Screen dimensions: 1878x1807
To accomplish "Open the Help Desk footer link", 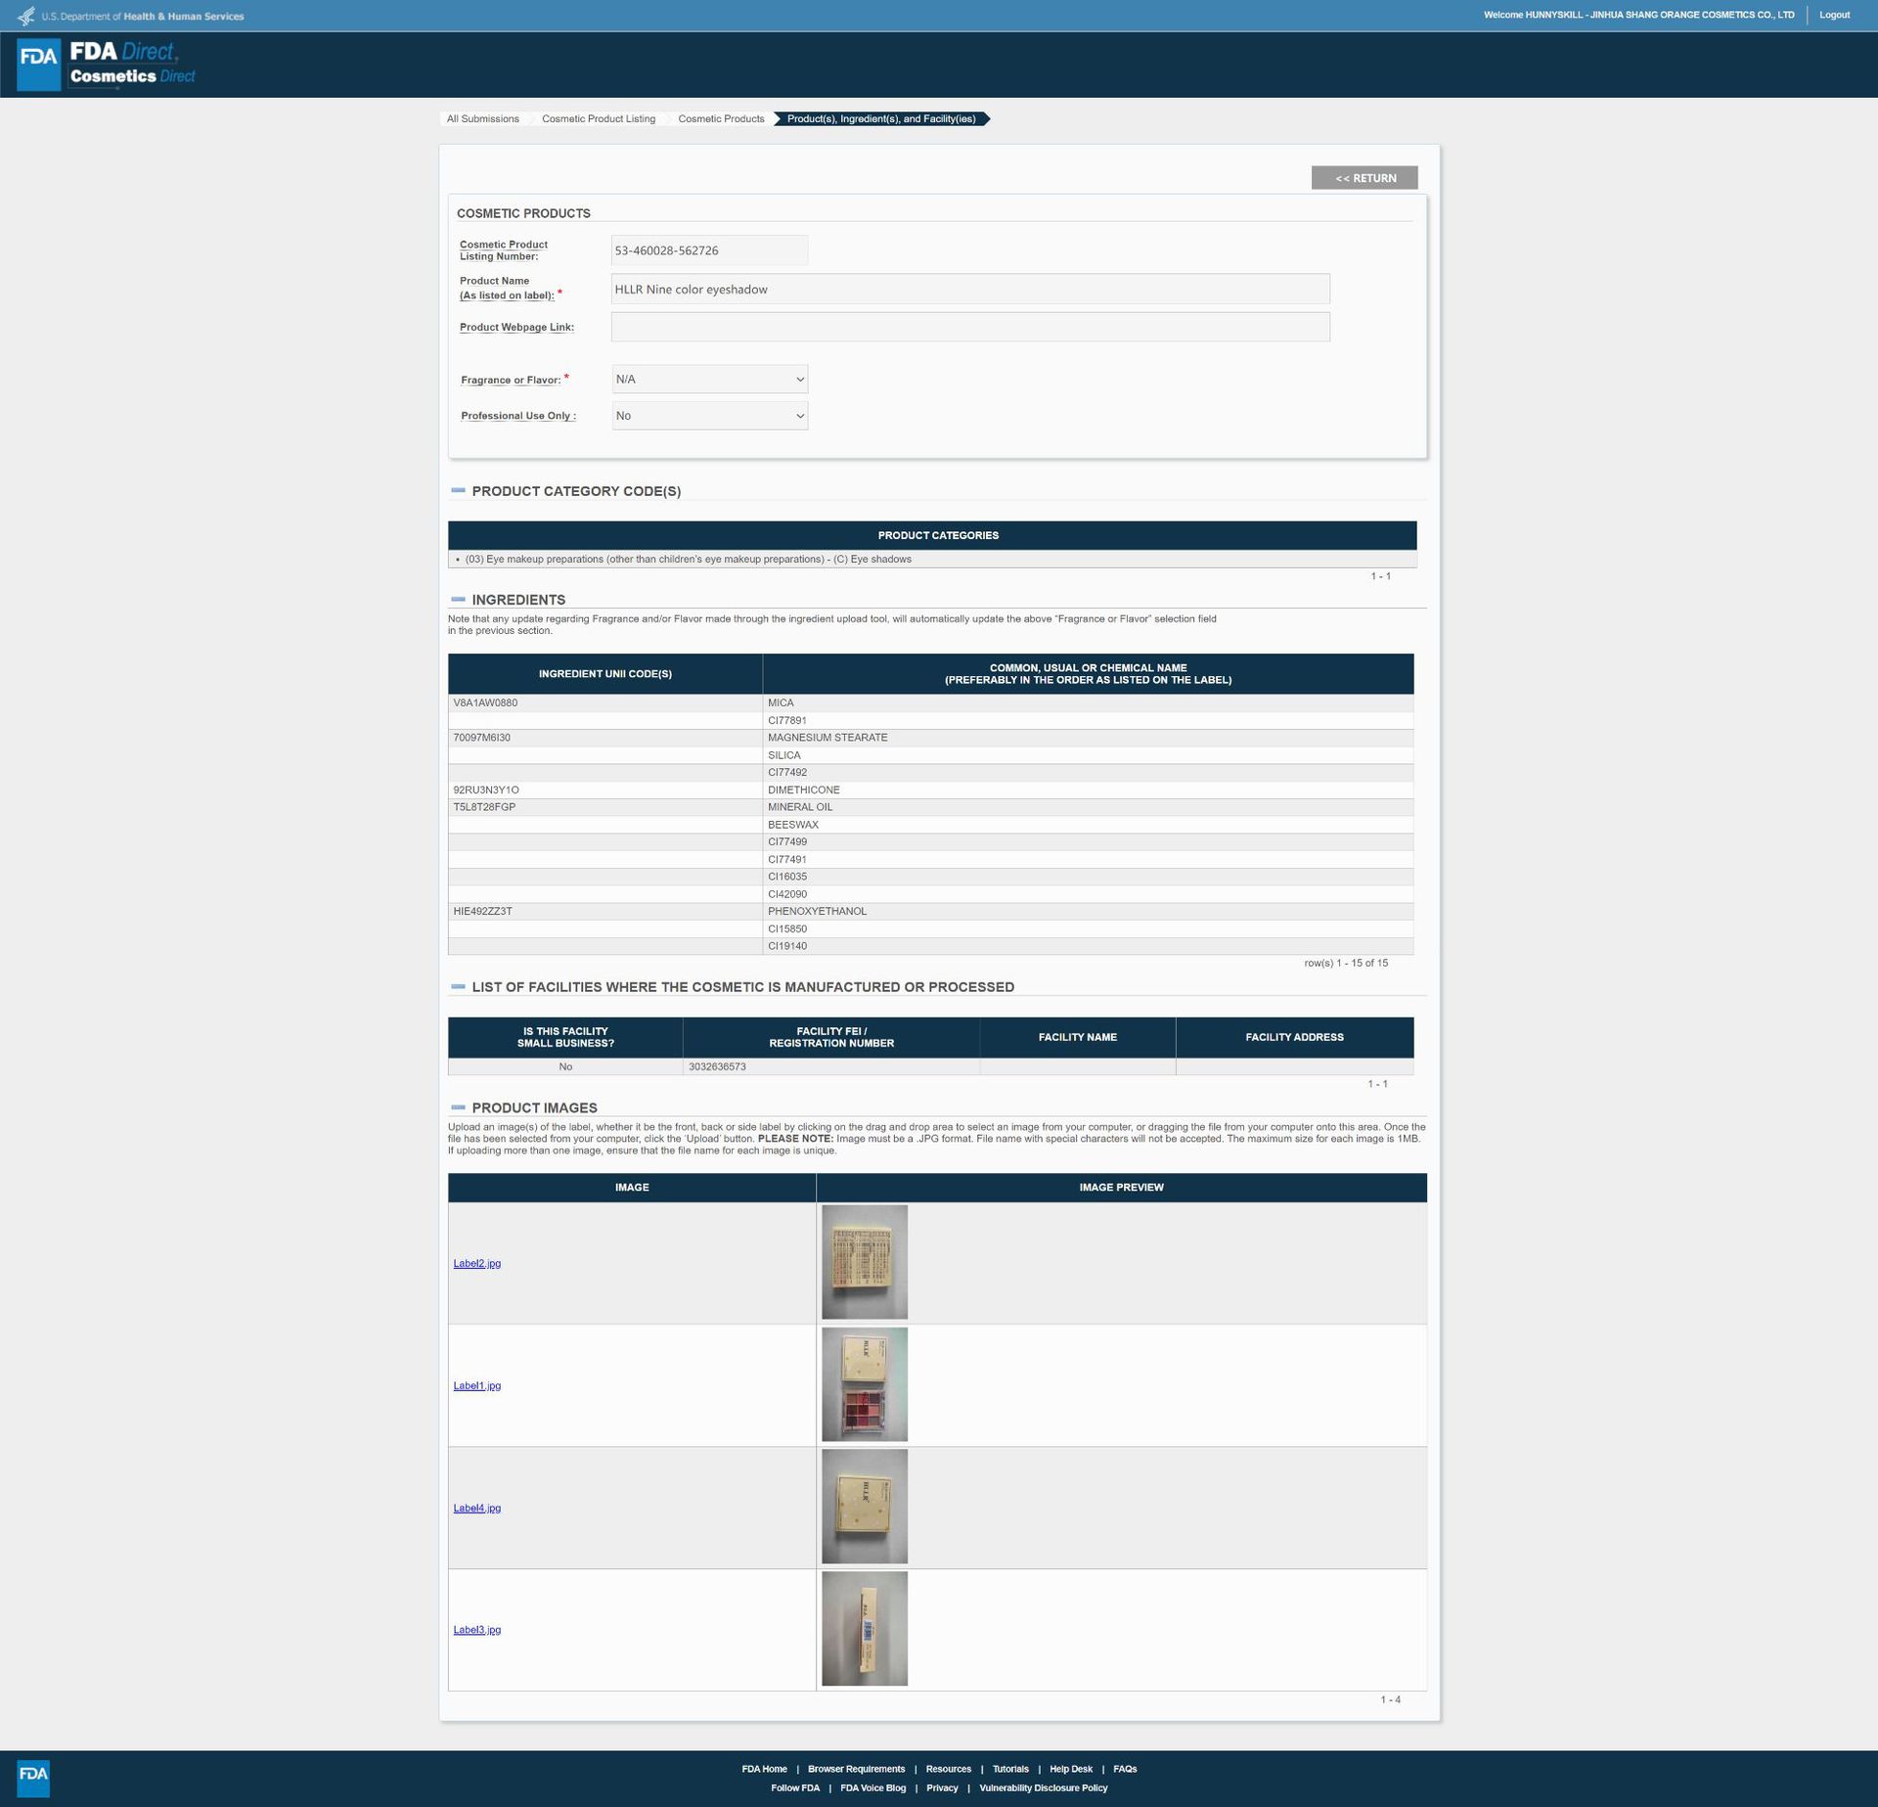I will point(1070,1769).
